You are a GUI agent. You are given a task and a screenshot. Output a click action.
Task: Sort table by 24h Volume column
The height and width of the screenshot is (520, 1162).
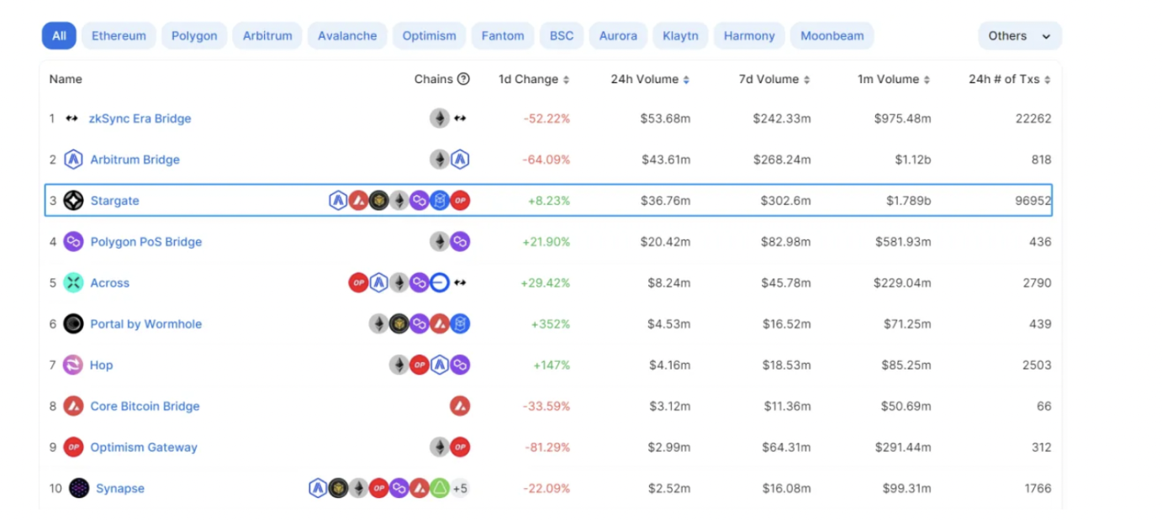tap(651, 79)
